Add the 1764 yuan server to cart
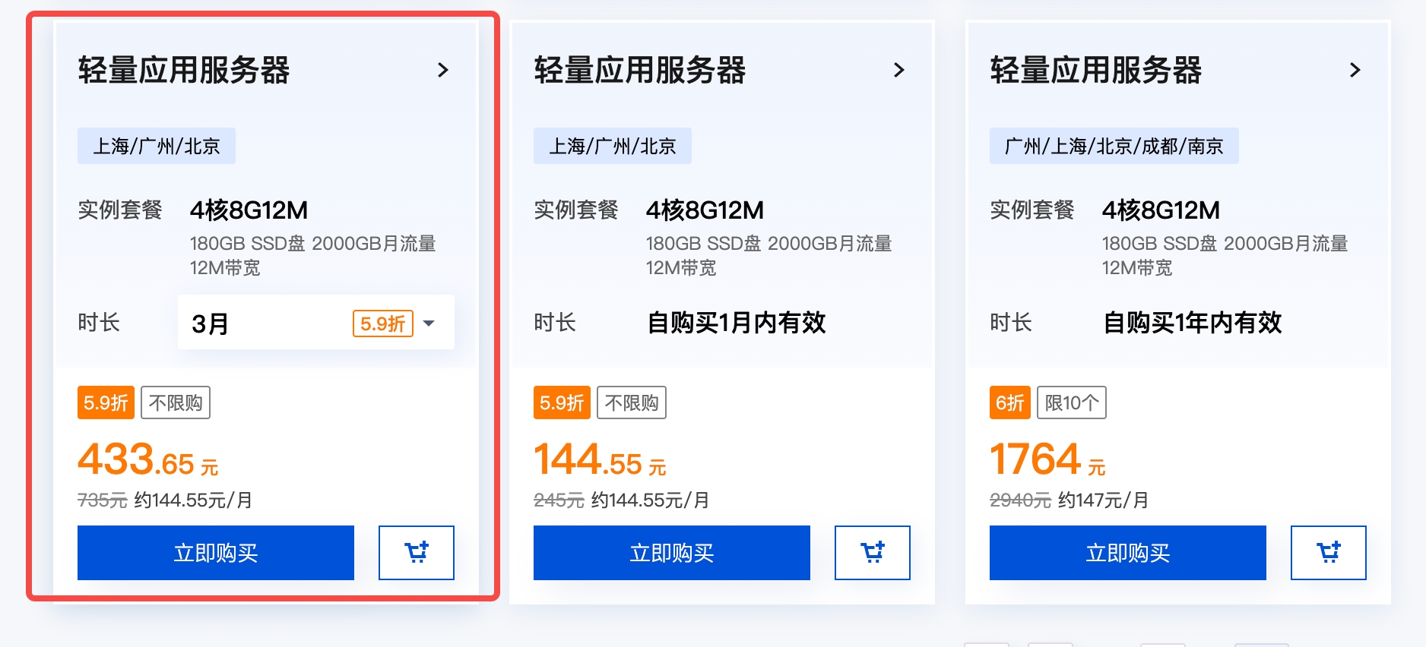 (x=1328, y=552)
